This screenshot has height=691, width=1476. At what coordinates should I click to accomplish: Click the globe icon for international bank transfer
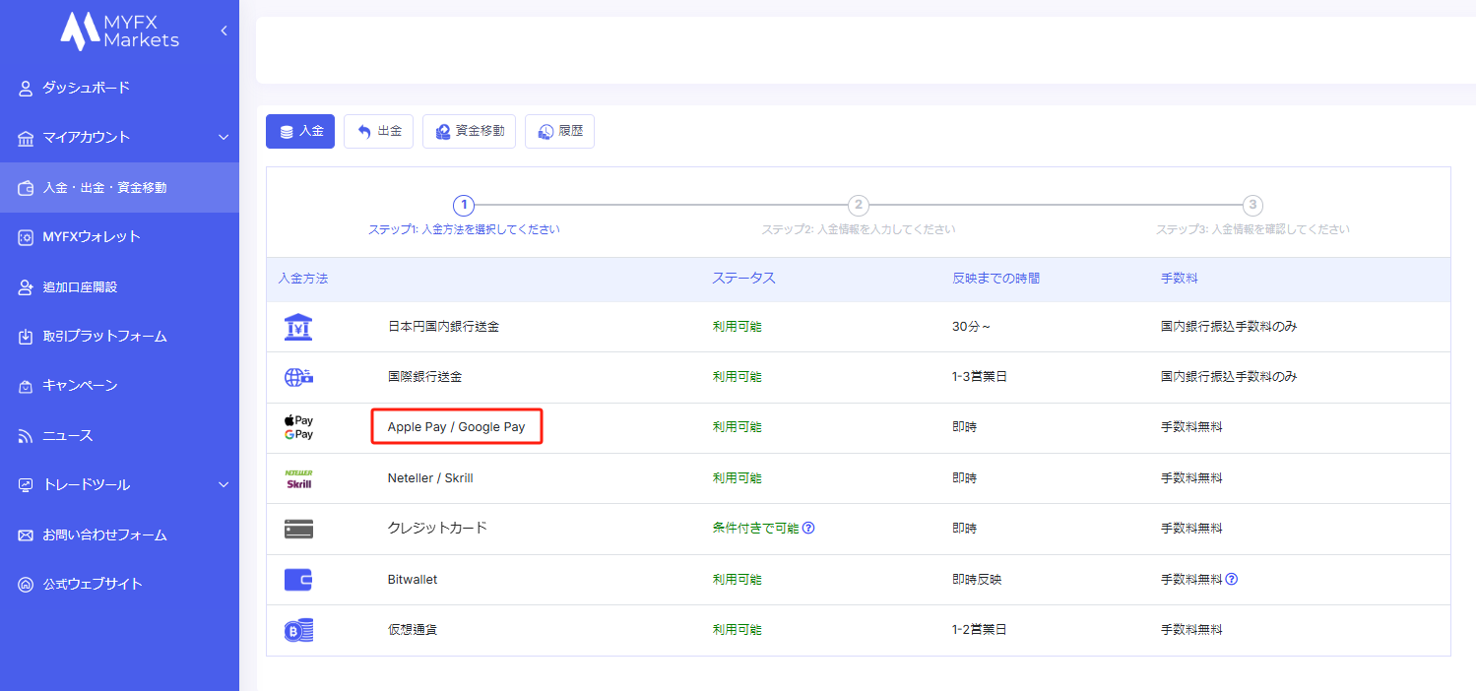[298, 377]
